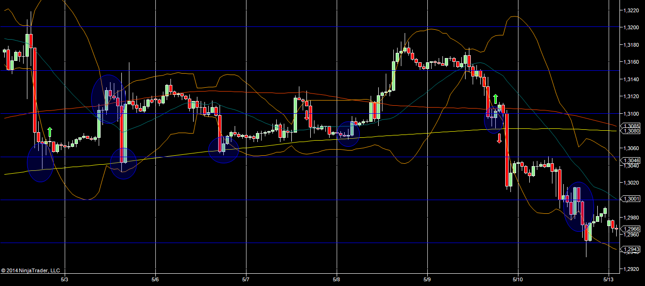Select the large blue ellipse after 5/10
The height and width of the screenshot is (286, 645).
[579, 207]
